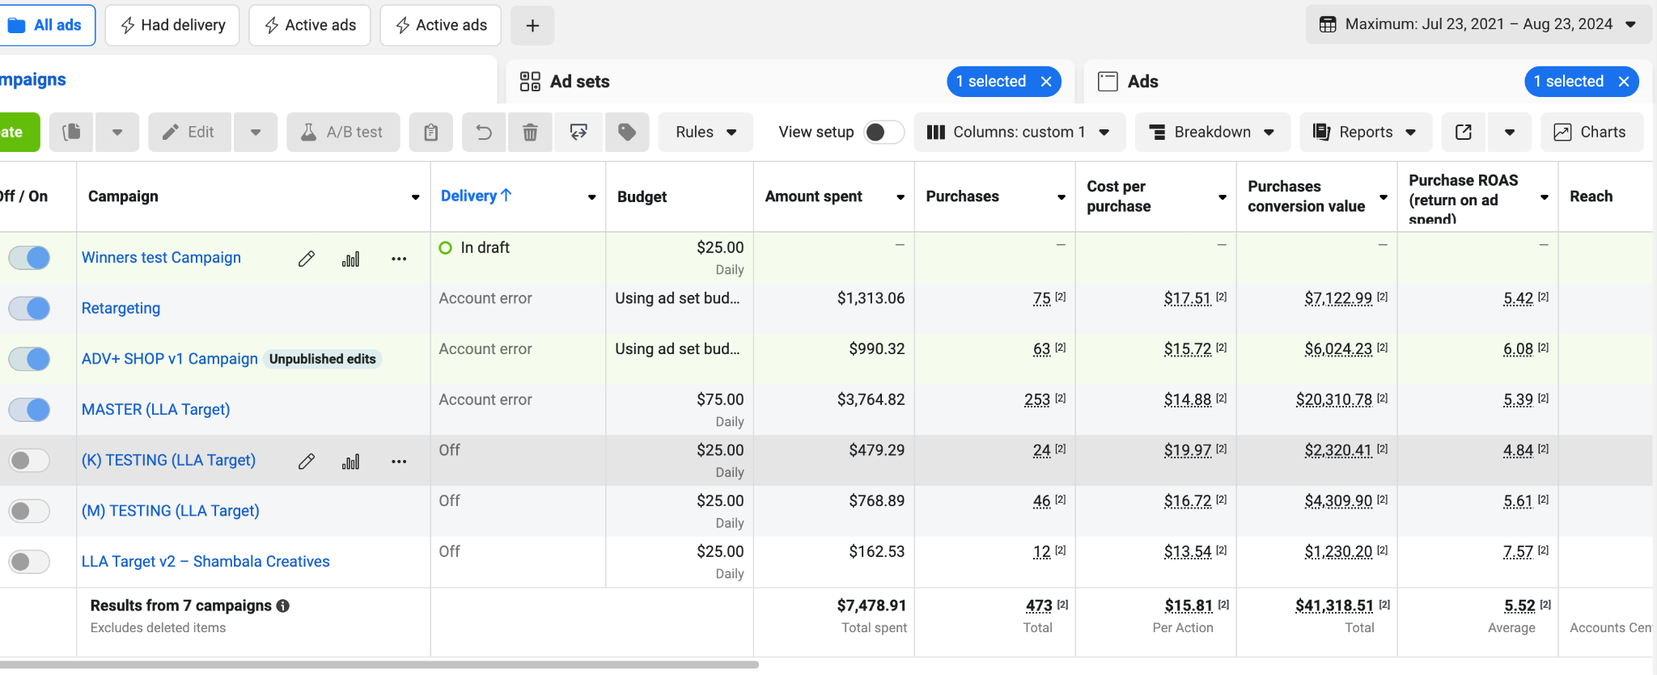Viewport: 1657px width, 675px height.
Task: Open Cost per purchase column menu
Action: coord(1222,197)
